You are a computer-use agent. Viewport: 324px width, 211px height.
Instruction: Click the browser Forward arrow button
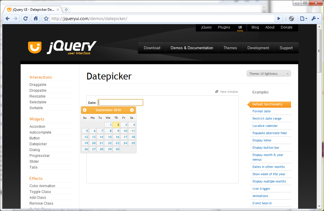tap(15, 19)
